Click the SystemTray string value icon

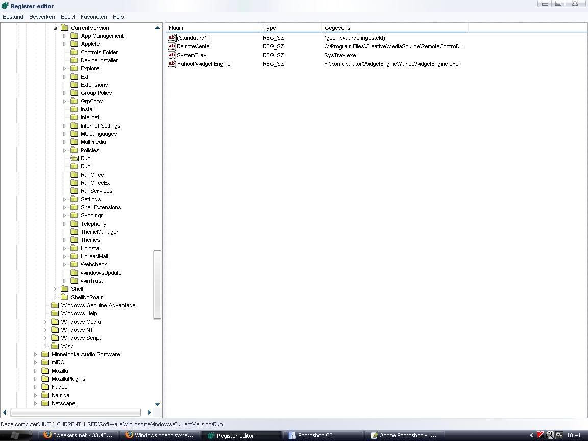(x=172, y=55)
